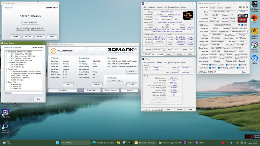260x146 pixels.
Task: Click the Online ResultBrowser button
Action: tap(30, 23)
